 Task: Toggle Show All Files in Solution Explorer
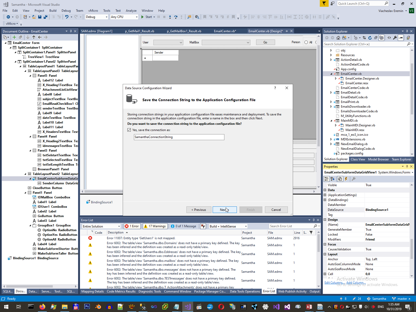coord(381,38)
